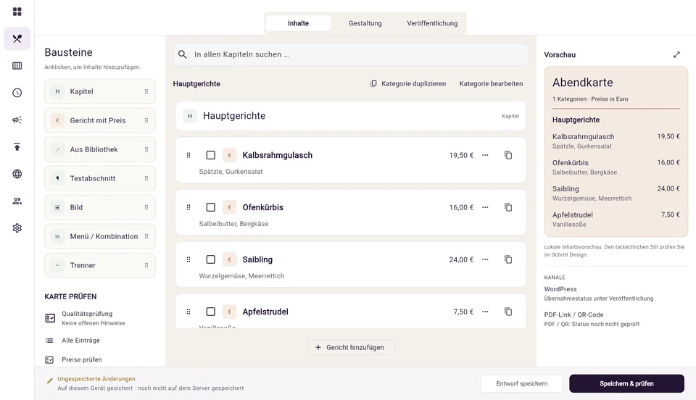Add a Textabschnitt block

point(100,178)
